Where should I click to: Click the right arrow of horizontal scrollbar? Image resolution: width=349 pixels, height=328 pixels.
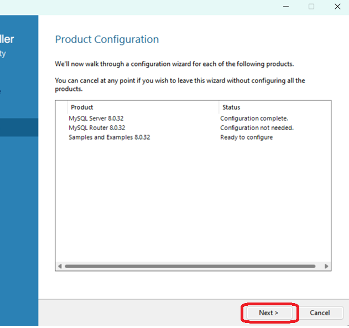coord(326,266)
